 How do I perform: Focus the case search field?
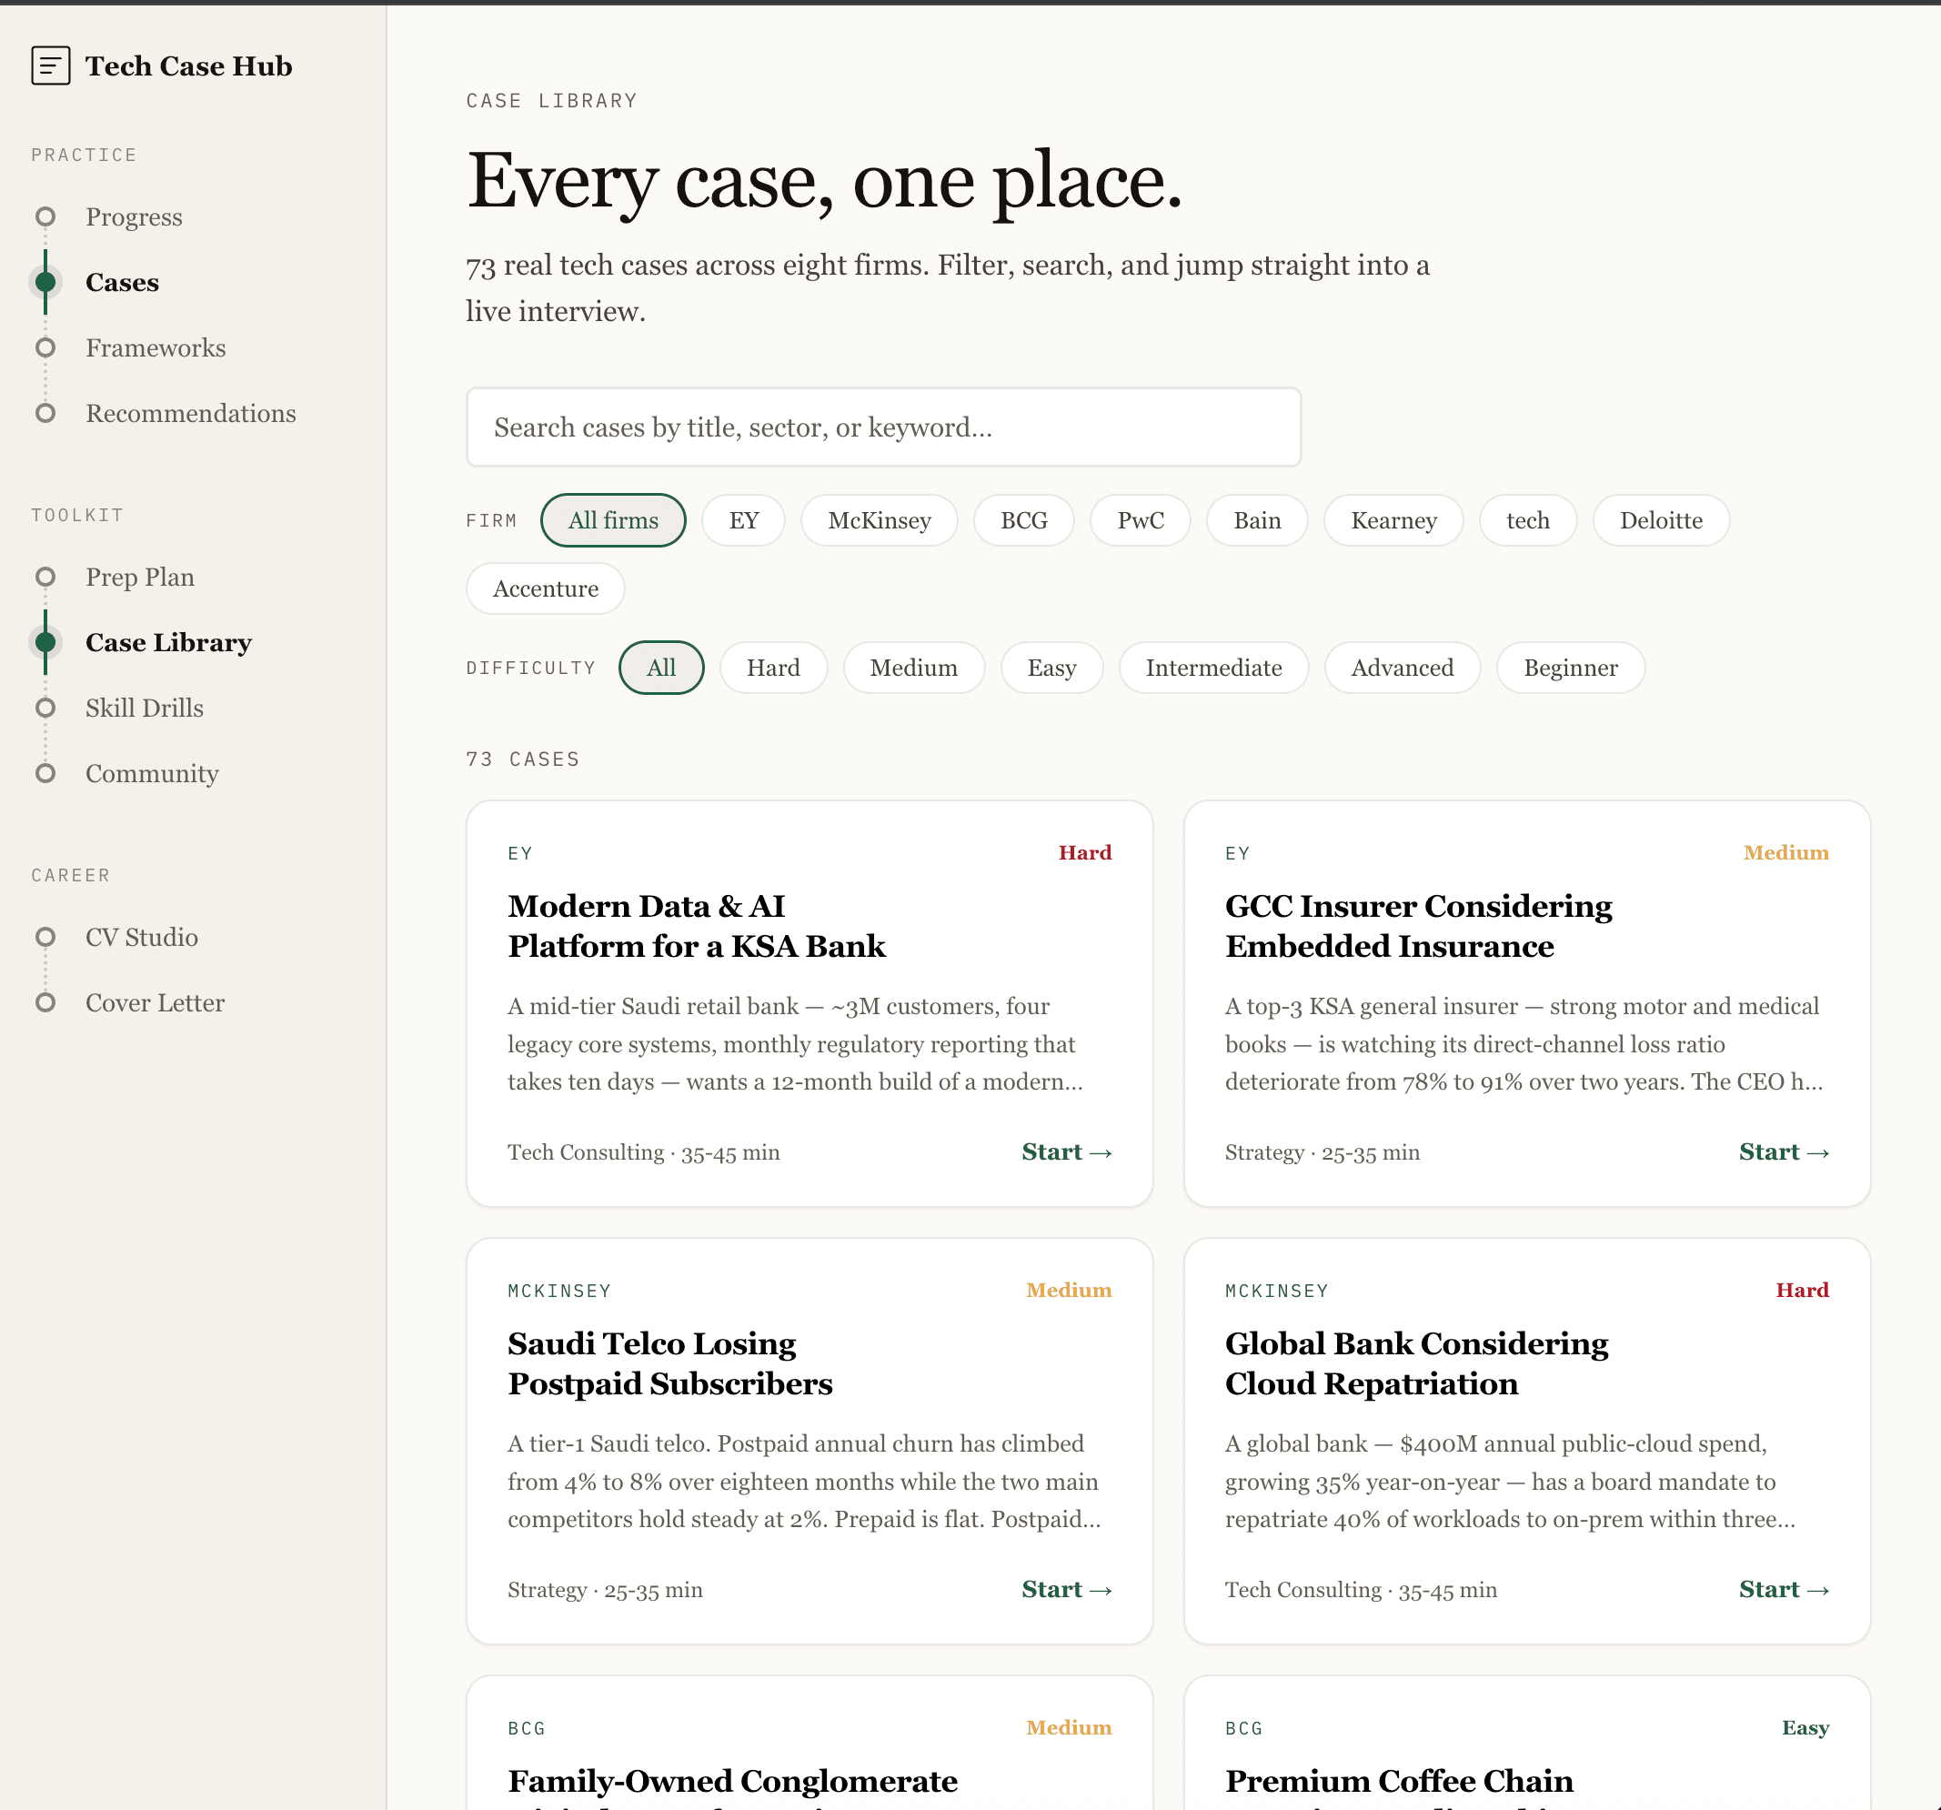882,427
